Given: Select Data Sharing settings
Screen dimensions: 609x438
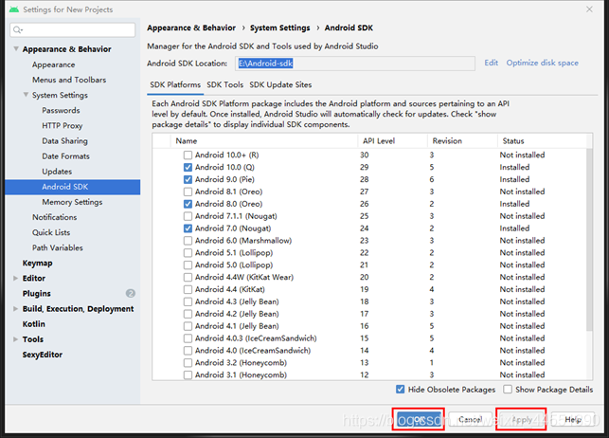Looking at the screenshot, I should tap(64, 141).
